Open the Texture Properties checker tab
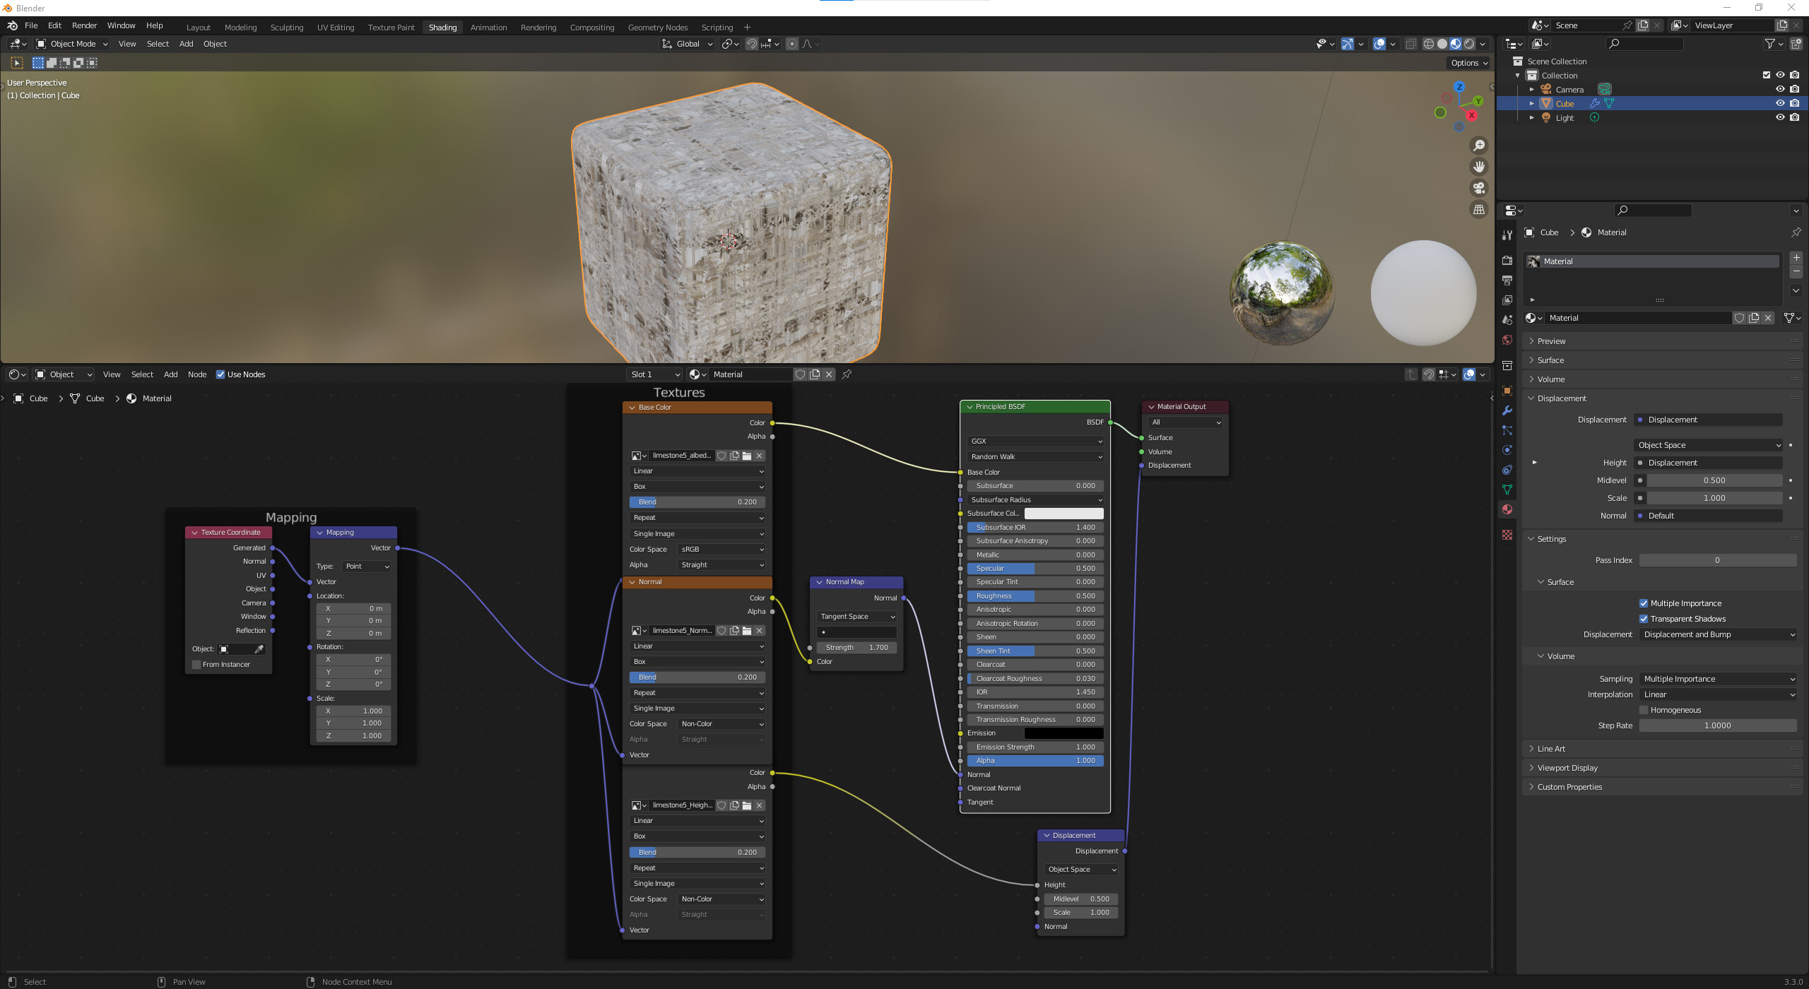1809x989 pixels. 1507,533
